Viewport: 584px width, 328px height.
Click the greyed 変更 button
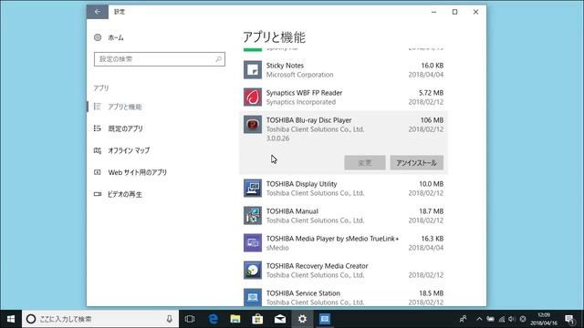[x=365, y=163]
